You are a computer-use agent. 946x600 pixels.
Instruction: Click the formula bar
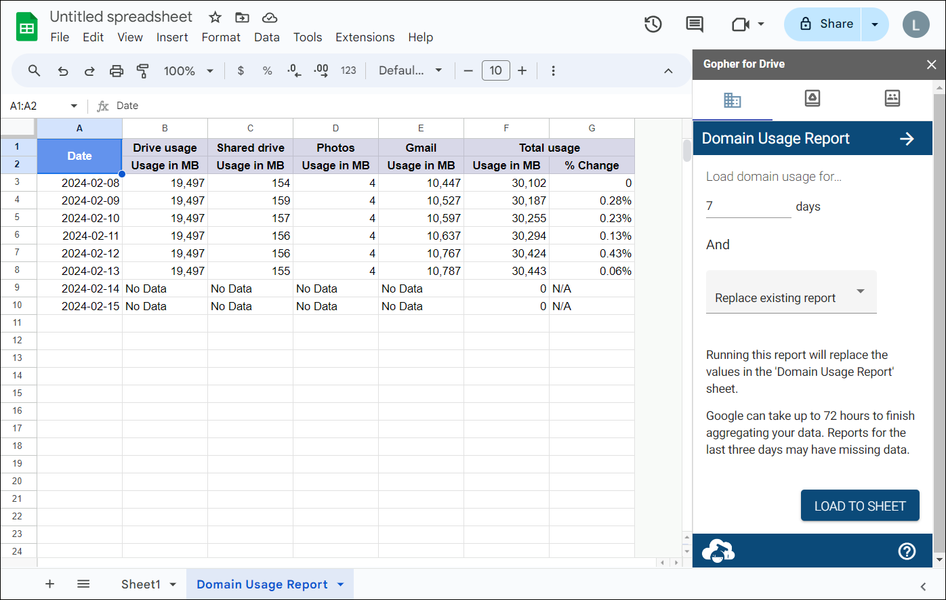pos(400,106)
